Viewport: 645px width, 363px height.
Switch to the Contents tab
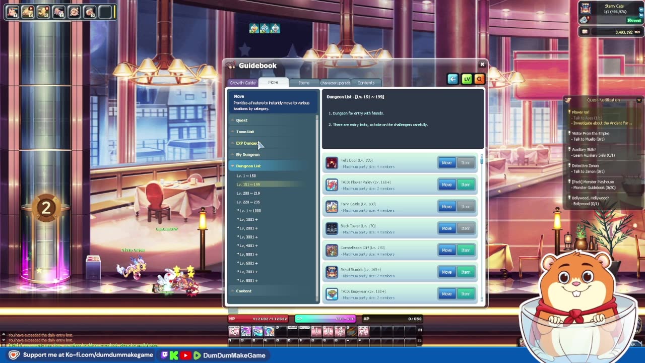[x=366, y=83]
